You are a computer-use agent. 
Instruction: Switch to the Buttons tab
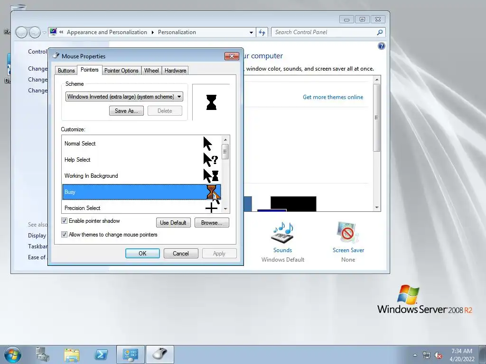[66, 71]
